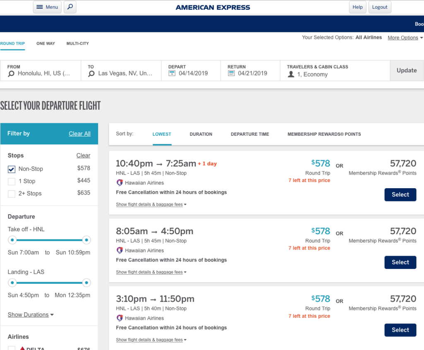This screenshot has height=350, width=424.
Task: Check the 2+ Stops checkbox
Action: (x=11, y=194)
